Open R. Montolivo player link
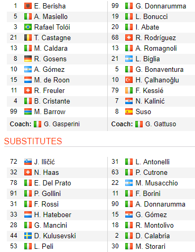The height and width of the screenshot is (252, 195). click(x=154, y=226)
